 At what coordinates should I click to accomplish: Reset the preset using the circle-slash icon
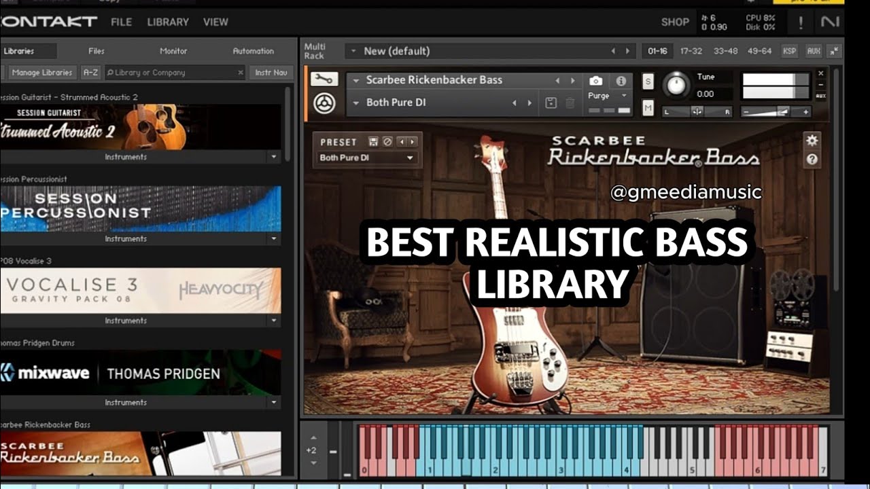tap(387, 142)
